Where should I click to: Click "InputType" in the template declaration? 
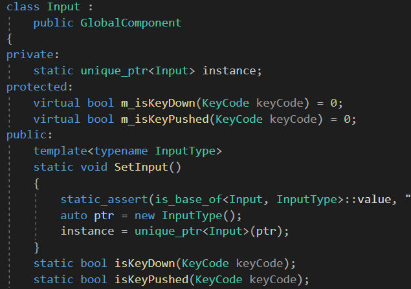185,151
